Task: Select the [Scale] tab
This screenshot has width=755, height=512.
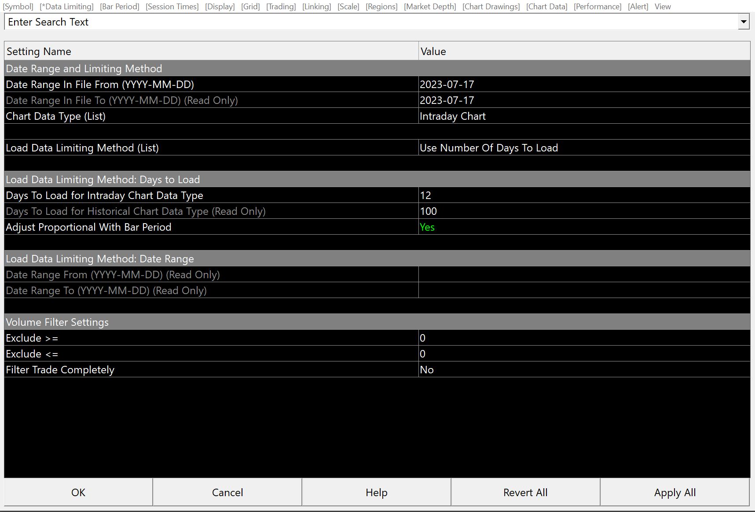Action: click(348, 7)
